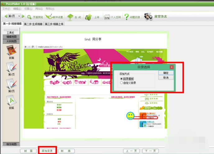Viewport: 214px width, 154px height.
Task: Click the browser reload icon in page image
Action: coord(33,47)
